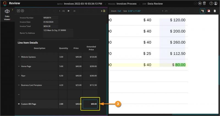Click the image viewer page number '1' of 1
The width and height of the screenshot is (220, 116).
point(163,11)
